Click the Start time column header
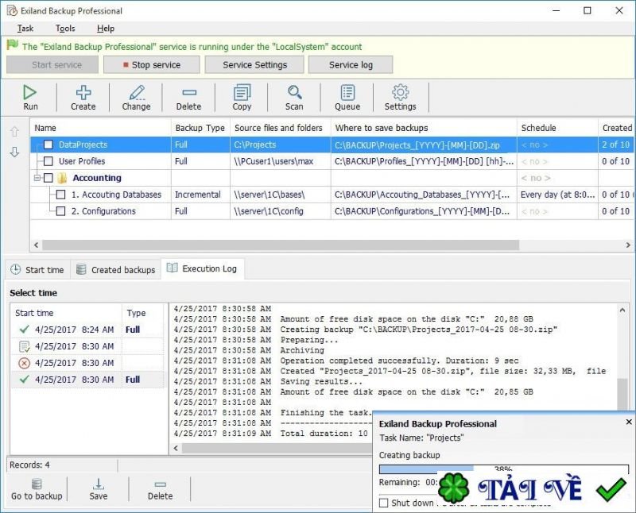Image resolution: width=636 pixels, height=513 pixels. pyautogui.click(x=67, y=313)
